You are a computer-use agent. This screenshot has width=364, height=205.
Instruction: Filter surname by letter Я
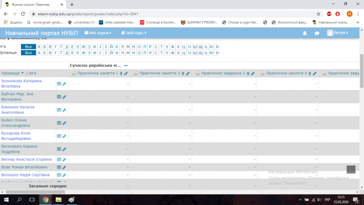click(217, 53)
